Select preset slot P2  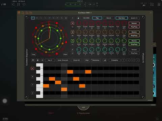pyautogui.click(x=37, y=18)
